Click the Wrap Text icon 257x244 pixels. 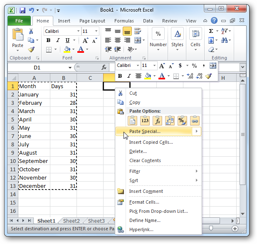click(138, 31)
